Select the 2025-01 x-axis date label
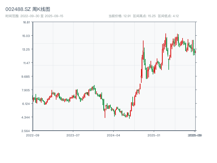Screen dimensions: 217x163 (154, 135)
